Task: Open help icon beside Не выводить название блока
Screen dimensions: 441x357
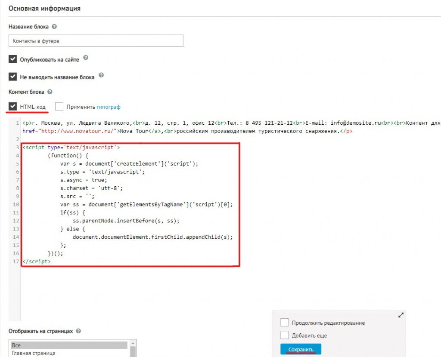Action: tap(101, 75)
